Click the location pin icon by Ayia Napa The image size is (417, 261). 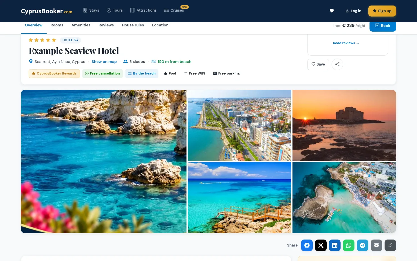31,61
